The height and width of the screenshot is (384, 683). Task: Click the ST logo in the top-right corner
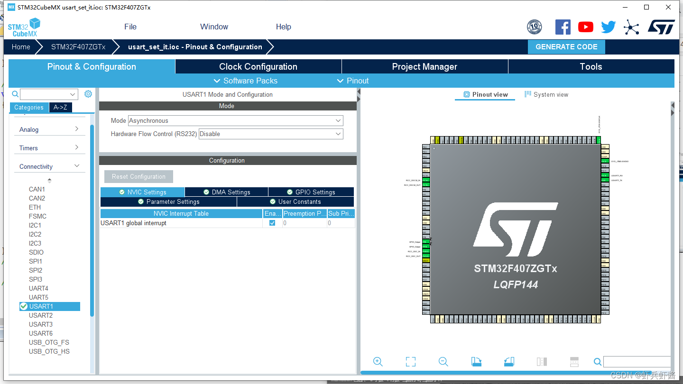point(661,27)
